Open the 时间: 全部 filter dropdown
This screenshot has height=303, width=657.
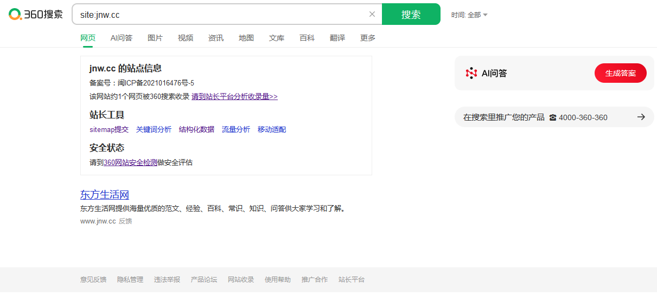click(469, 15)
